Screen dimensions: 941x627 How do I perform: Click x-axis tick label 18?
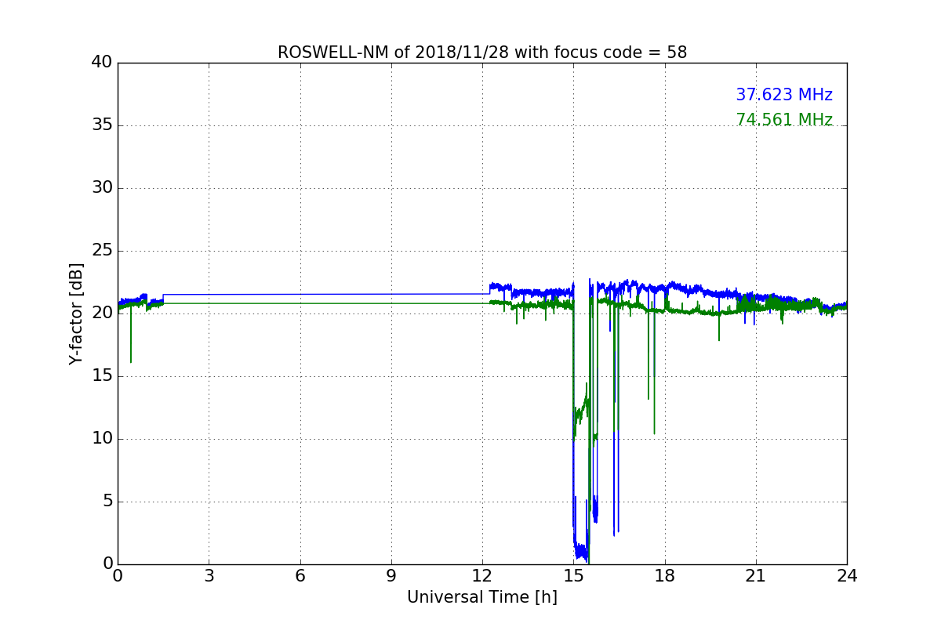[665, 576]
